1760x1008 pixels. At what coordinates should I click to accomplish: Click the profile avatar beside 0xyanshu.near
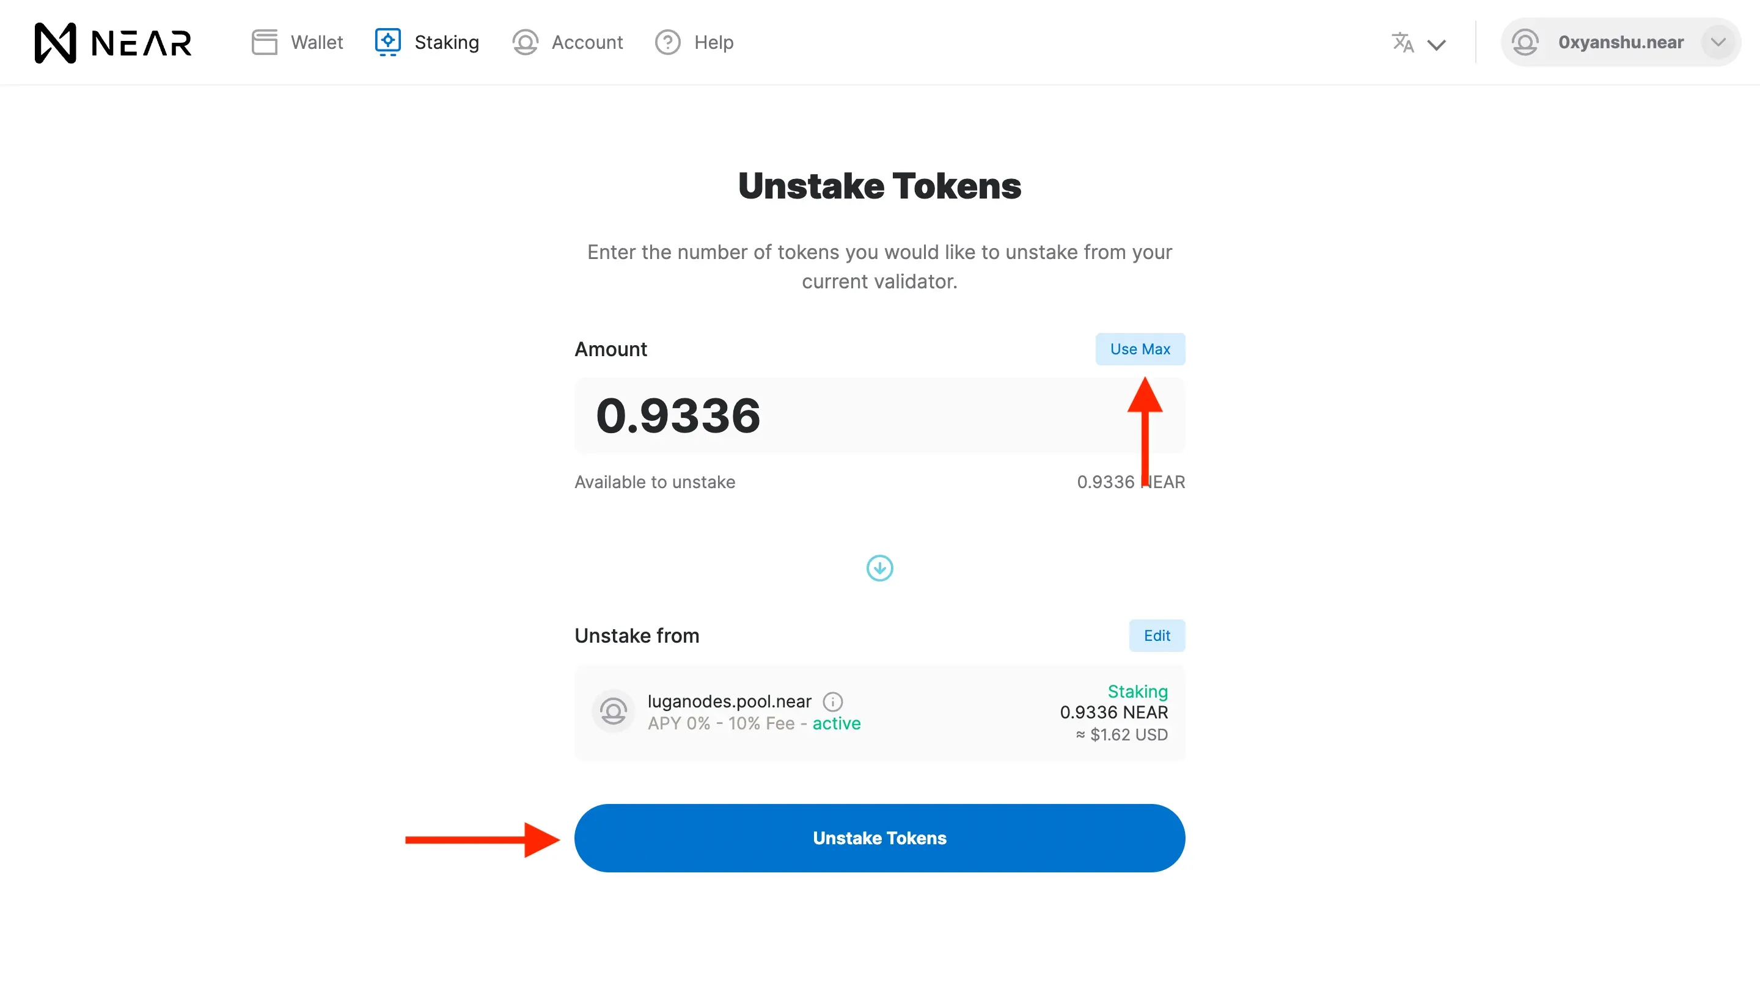(x=1525, y=42)
